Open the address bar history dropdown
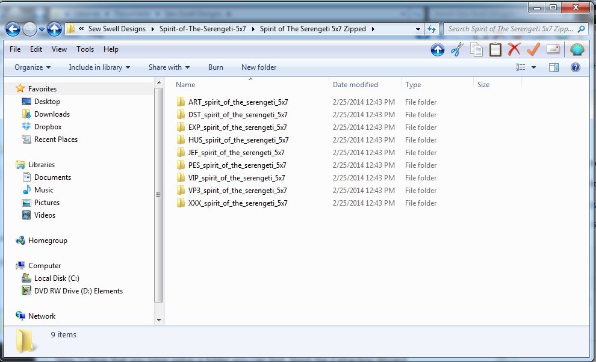 click(x=418, y=29)
